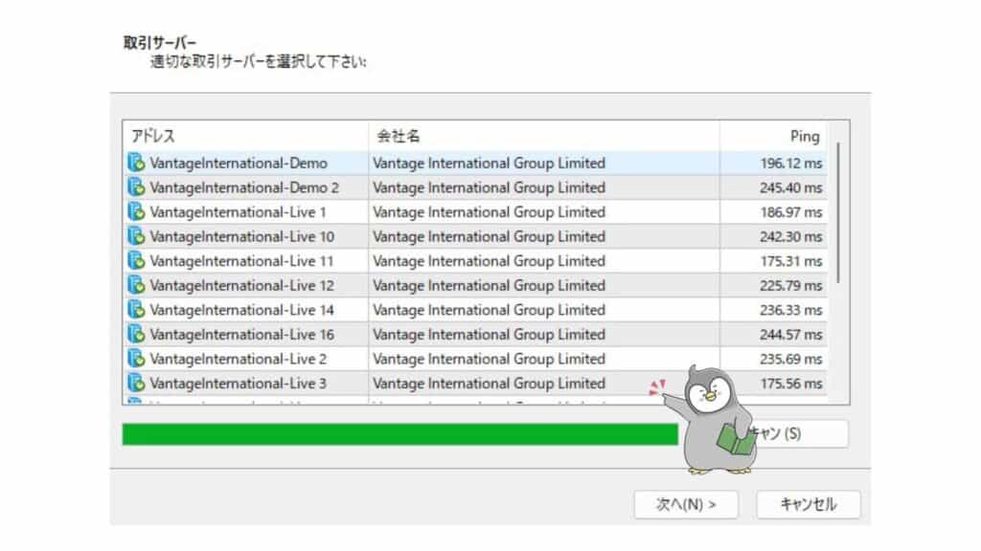Image resolution: width=981 pixels, height=551 pixels.
Task: Click ping value 196.12 ms
Action: 790,163
